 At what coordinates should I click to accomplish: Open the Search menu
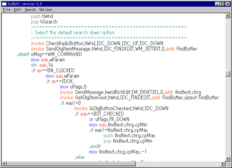[x=30, y=10]
